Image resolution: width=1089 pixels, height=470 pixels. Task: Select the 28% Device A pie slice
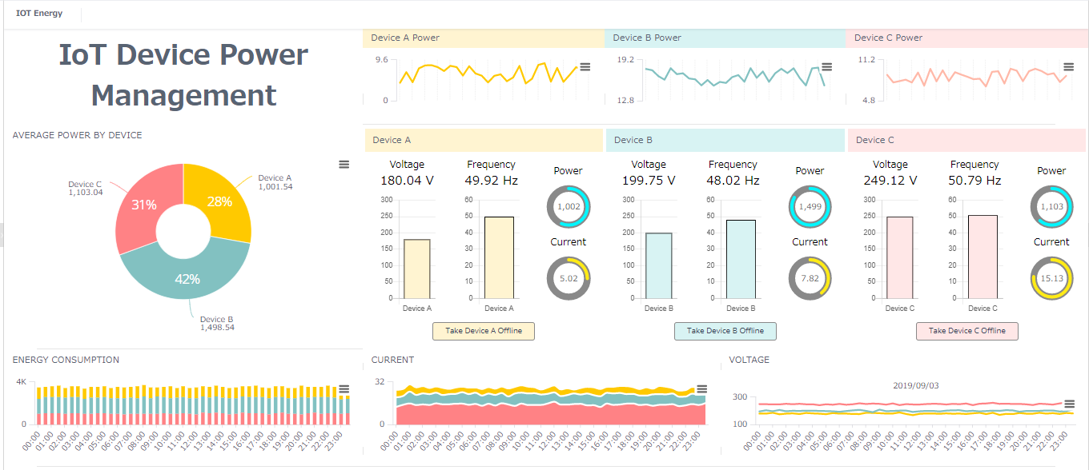220,202
